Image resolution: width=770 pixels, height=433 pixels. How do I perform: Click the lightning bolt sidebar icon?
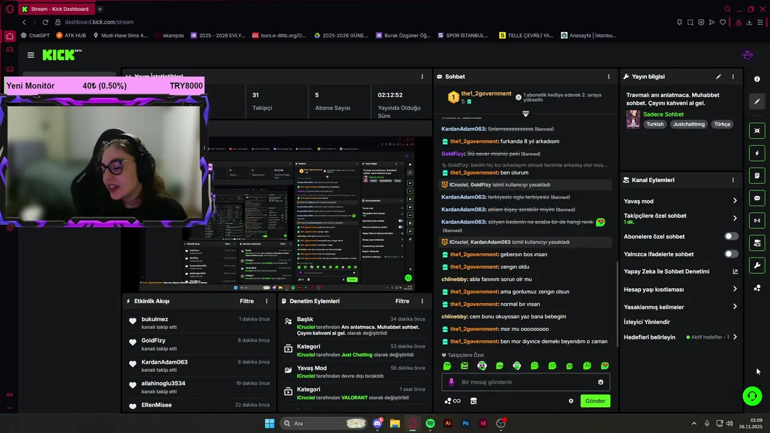(757, 153)
